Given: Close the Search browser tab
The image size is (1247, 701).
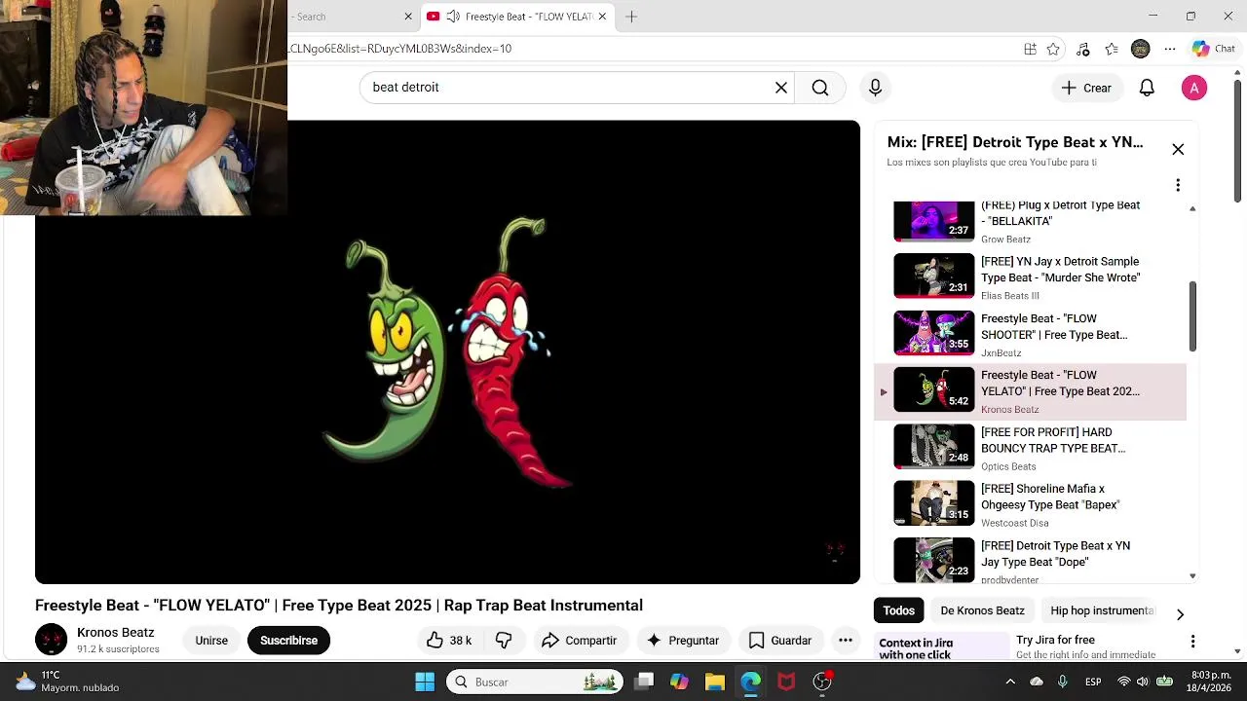Looking at the screenshot, I should [408, 17].
